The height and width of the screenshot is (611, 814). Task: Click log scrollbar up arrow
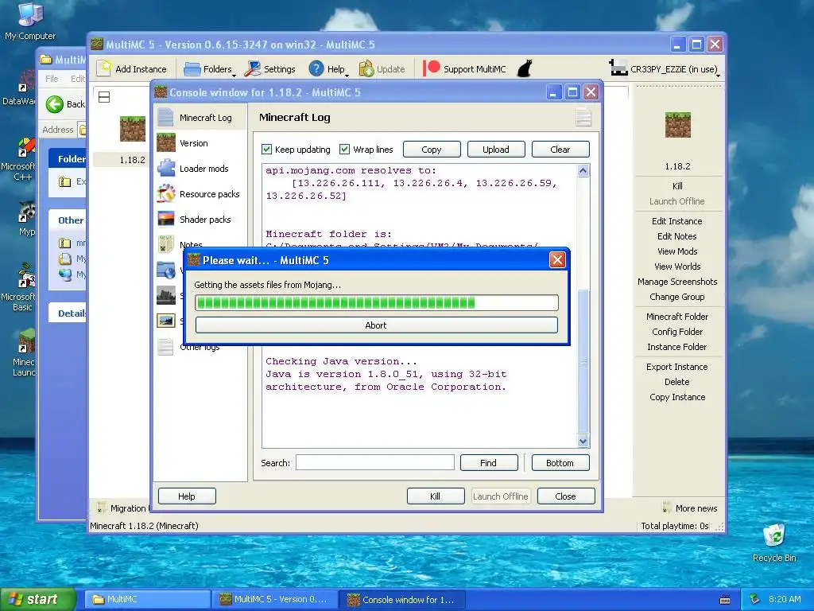pyautogui.click(x=583, y=171)
